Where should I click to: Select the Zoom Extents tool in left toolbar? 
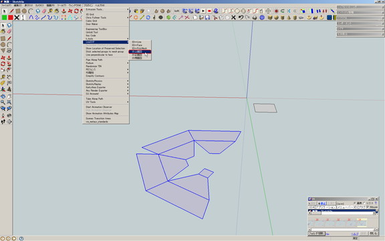coord(9,102)
